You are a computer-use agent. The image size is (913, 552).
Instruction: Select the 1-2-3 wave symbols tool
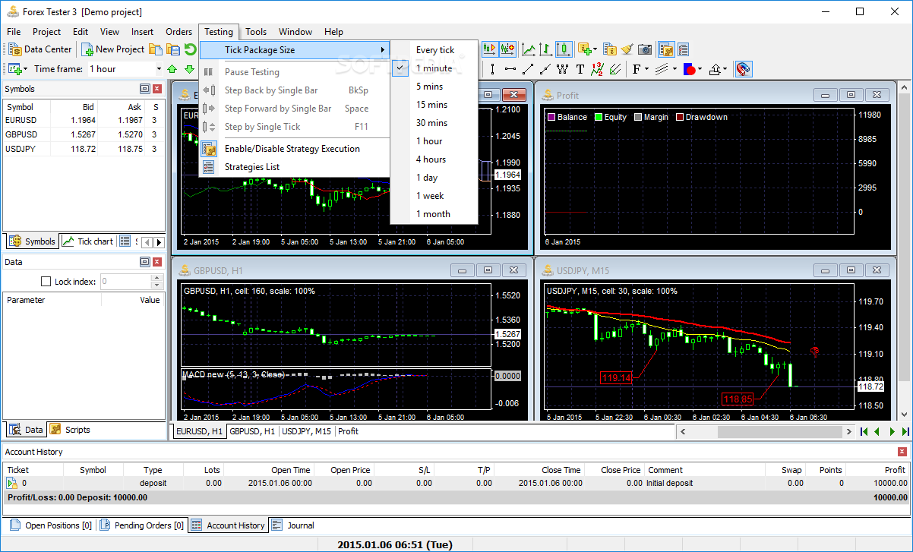tap(597, 69)
